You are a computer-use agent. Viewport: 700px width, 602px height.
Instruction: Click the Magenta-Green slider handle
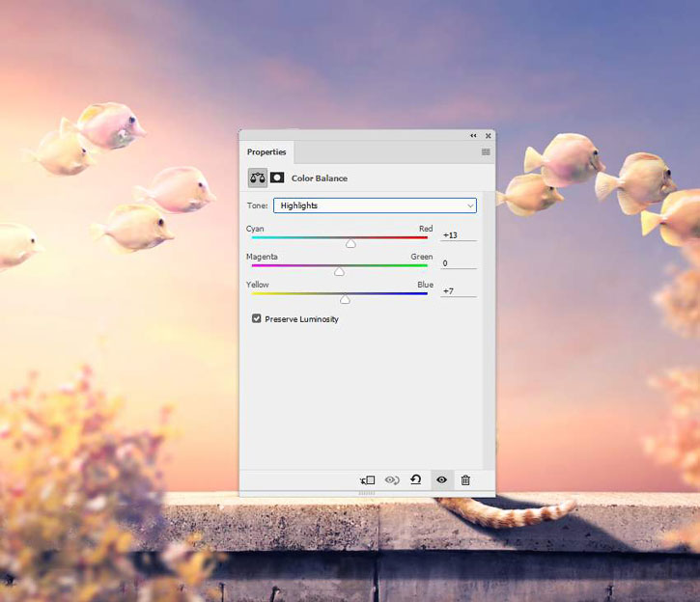click(339, 271)
